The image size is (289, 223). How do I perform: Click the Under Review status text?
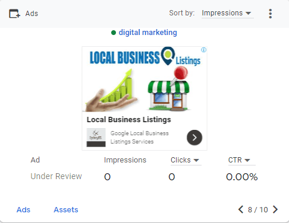pos(56,176)
